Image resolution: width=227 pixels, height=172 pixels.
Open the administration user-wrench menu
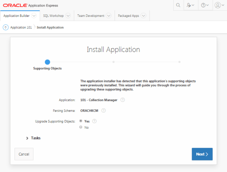click(191, 5)
